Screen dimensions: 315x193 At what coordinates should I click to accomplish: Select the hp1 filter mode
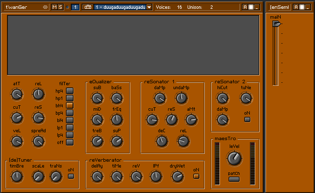70,98
